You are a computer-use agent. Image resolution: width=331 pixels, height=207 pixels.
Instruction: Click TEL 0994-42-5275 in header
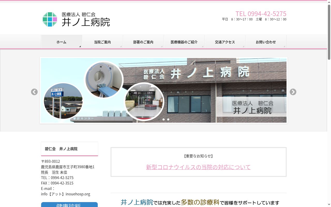261,13
